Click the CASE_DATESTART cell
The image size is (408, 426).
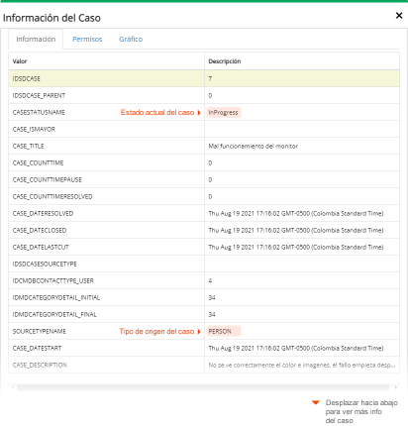click(106, 348)
